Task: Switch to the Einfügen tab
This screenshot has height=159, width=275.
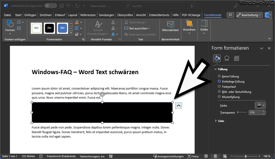Action: point(30,15)
